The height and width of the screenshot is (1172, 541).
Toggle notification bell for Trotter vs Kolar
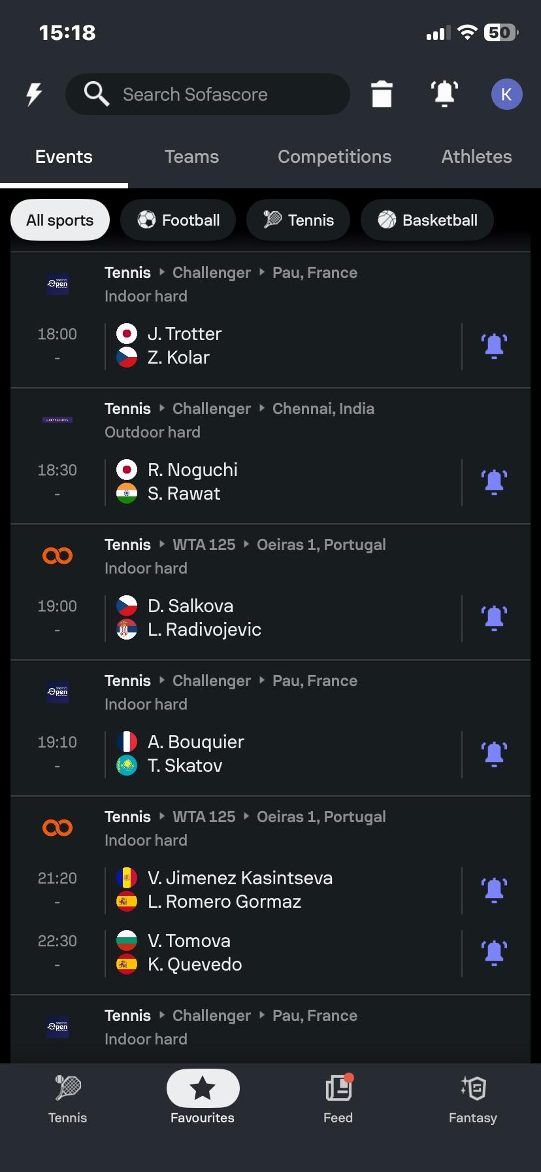click(x=495, y=346)
